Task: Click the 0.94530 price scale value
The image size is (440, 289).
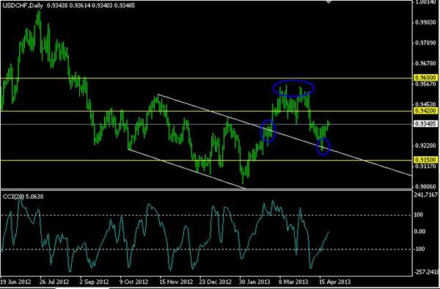Action: (426, 105)
